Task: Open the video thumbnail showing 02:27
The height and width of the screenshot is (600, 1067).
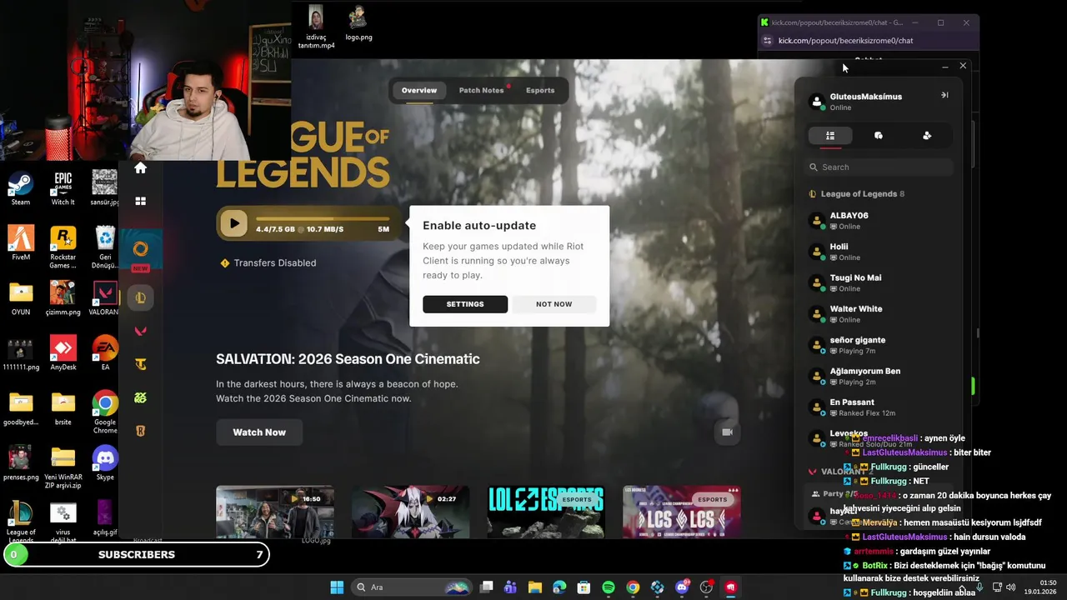Action: click(410, 512)
